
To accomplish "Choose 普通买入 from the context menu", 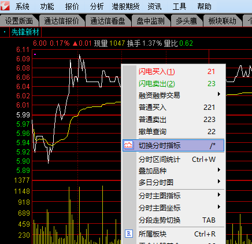I will (174, 108).
